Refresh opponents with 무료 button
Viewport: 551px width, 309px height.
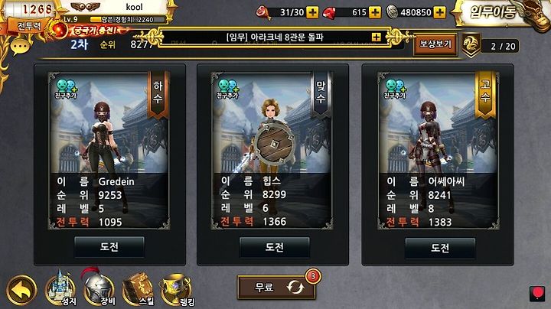pyautogui.click(x=276, y=287)
